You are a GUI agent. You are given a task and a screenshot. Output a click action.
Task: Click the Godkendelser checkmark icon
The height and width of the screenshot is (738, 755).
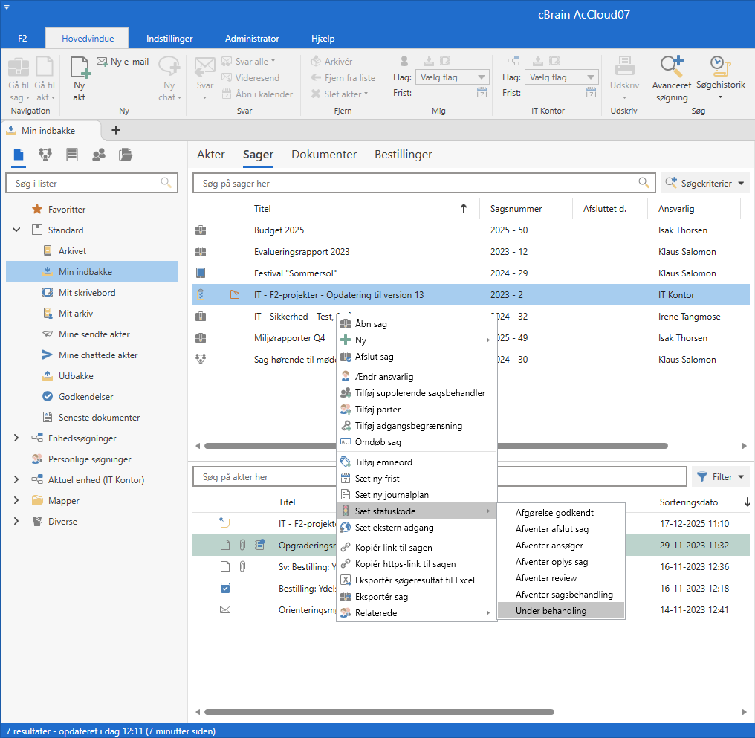48,397
